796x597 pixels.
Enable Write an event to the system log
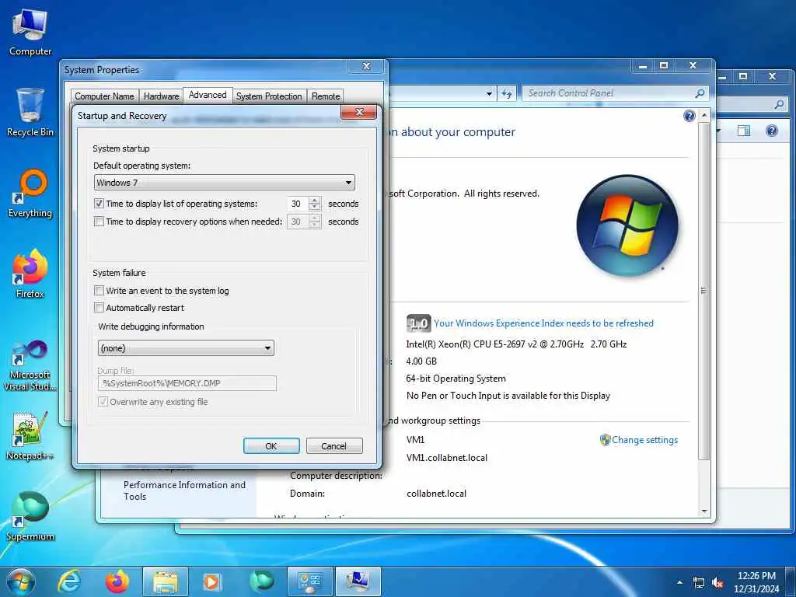[x=99, y=291]
